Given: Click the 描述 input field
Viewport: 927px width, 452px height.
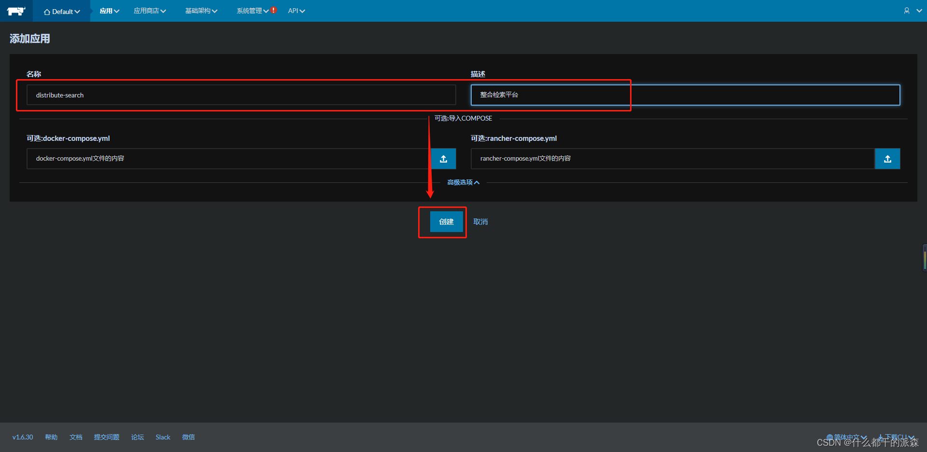Looking at the screenshot, I should coord(685,95).
